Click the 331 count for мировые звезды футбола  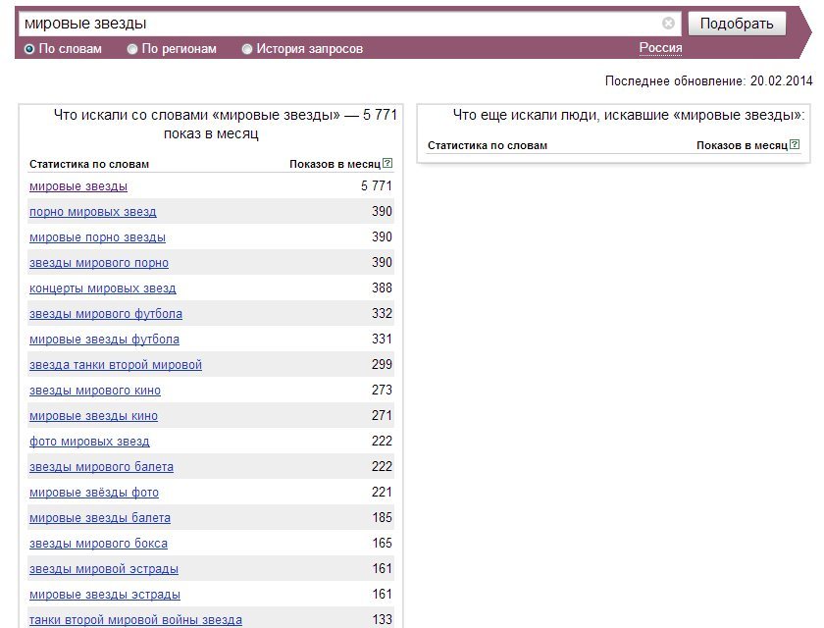point(382,339)
